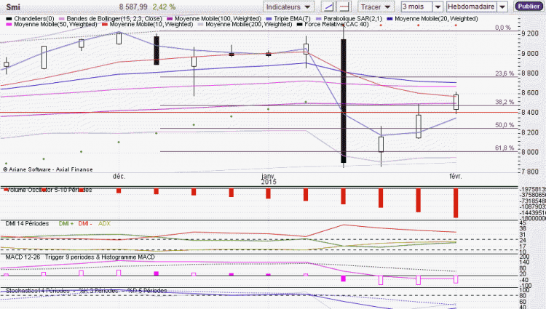This screenshot has height=309, width=546.
Task: Open the Indicateurs dropdown menu
Action: [x=289, y=7]
